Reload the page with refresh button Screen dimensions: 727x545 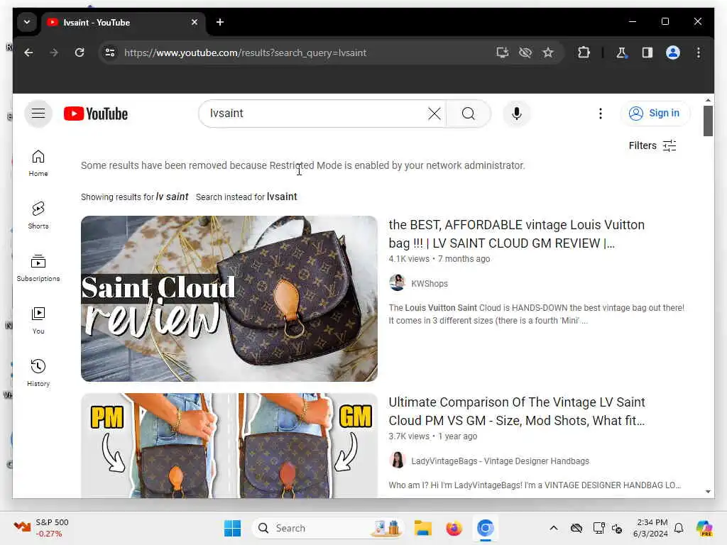[x=80, y=53]
